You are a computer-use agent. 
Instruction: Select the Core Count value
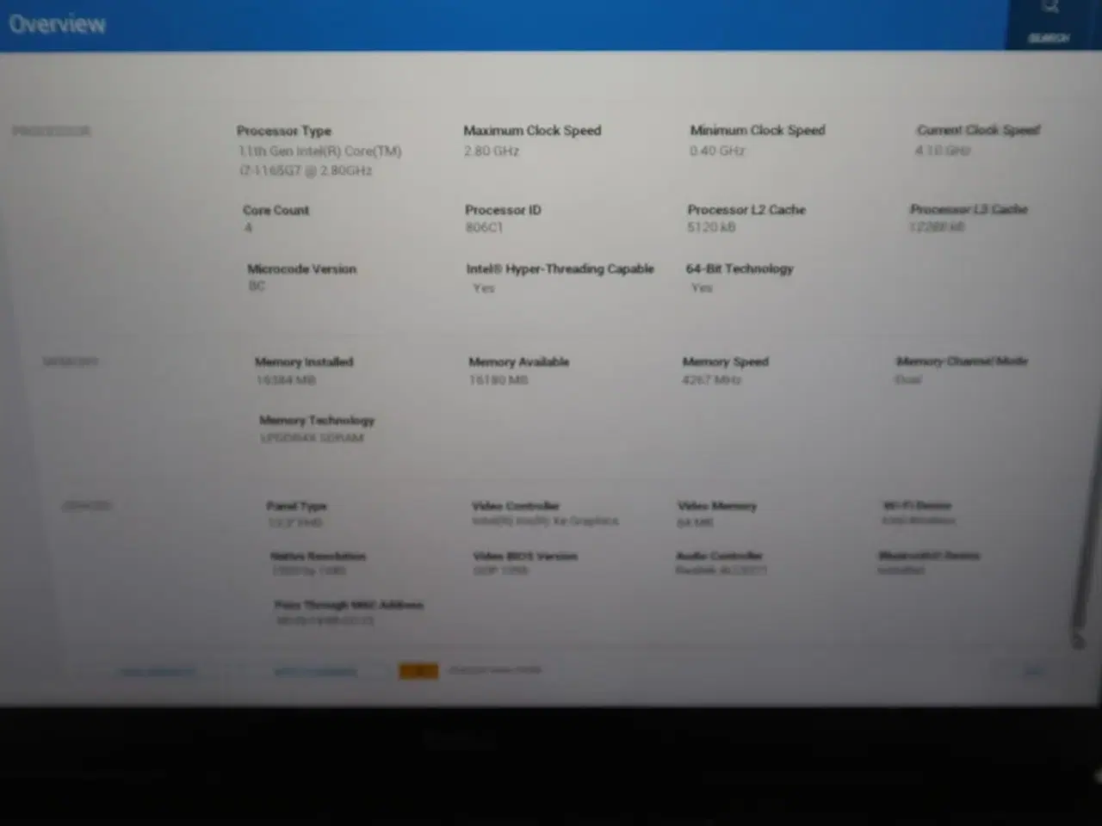coord(248,228)
